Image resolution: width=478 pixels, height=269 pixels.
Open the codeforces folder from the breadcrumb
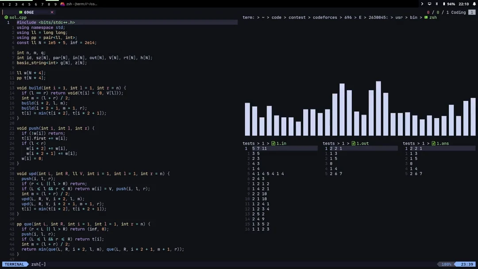pyautogui.click(x=325, y=18)
